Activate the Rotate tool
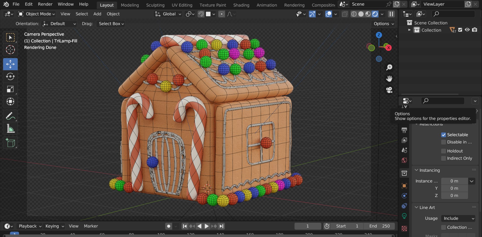This screenshot has width=482, height=237. [x=10, y=77]
